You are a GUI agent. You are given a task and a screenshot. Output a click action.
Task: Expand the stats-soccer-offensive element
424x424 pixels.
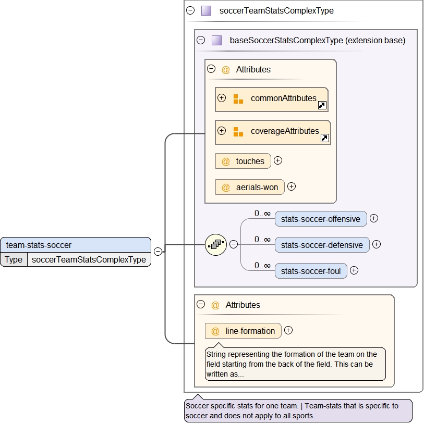(373, 219)
